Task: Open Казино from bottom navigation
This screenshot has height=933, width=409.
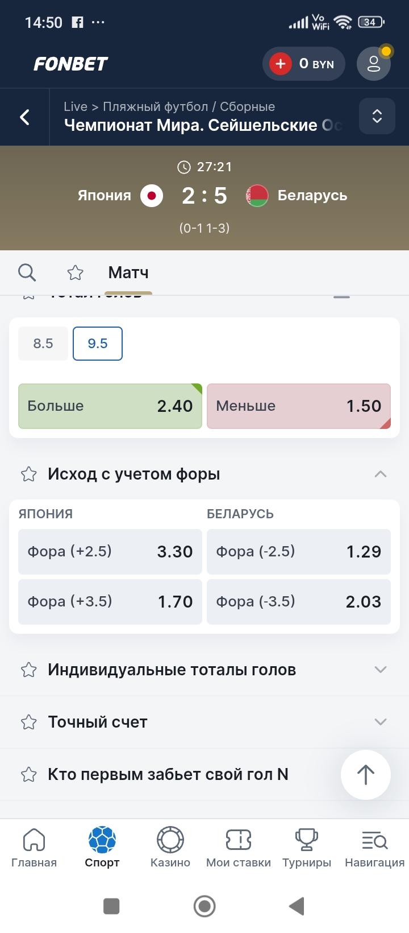Action: coord(170,847)
